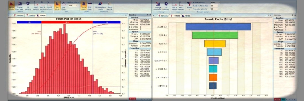Switch to Tornado2 tab in left pane

pyautogui.click(x=19, y=15)
